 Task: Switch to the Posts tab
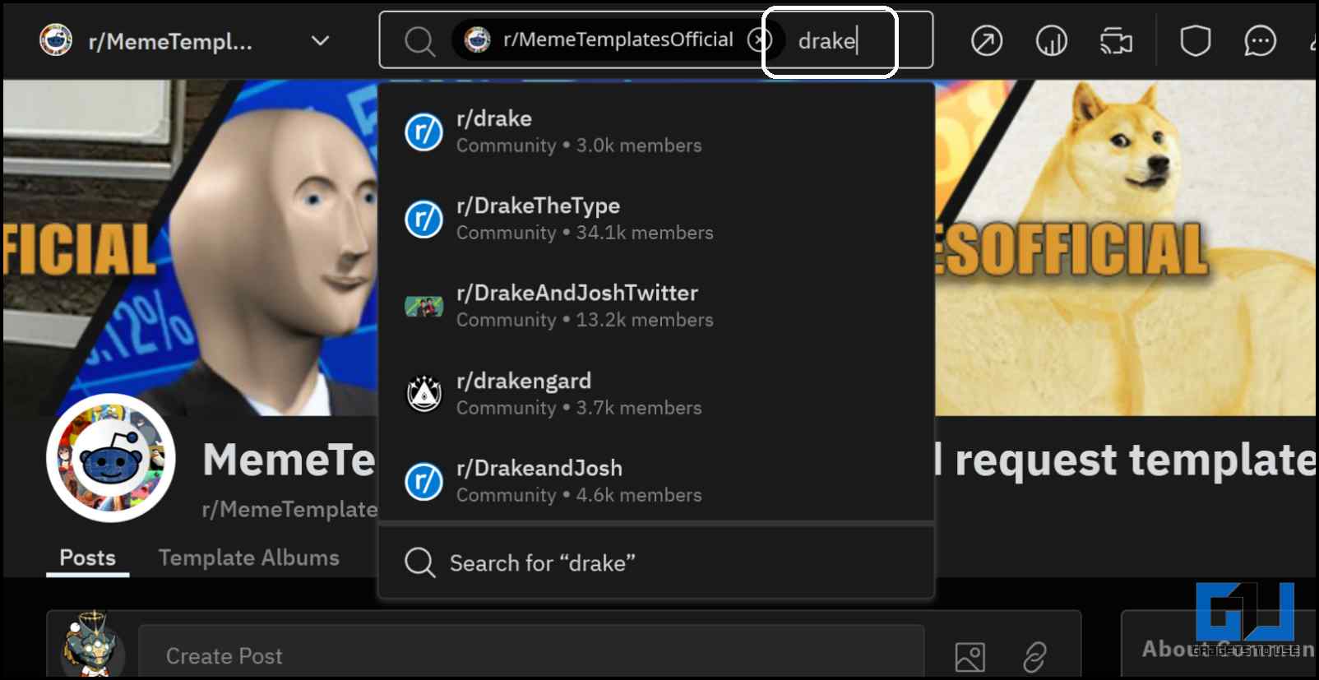[x=88, y=557]
